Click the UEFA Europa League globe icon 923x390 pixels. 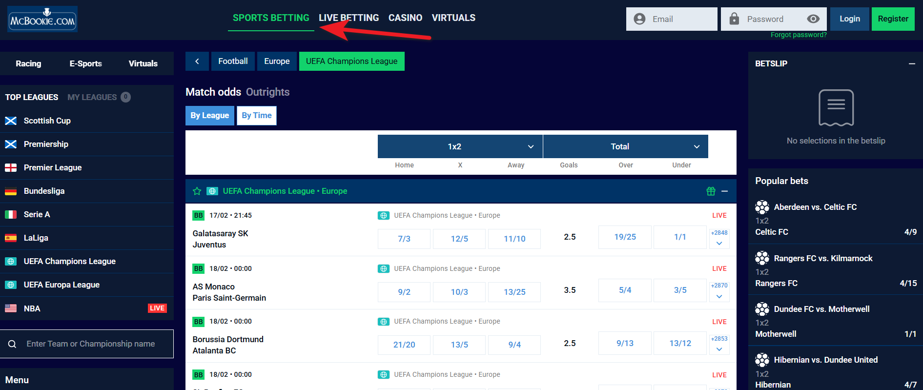pyautogui.click(x=11, y=285)
